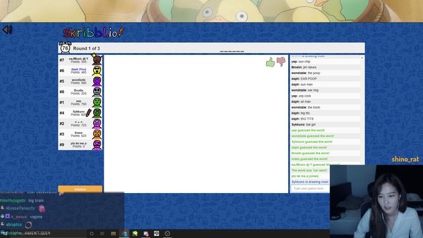This screenshot has width=423, height=238.
Task: Click kreen's orange avatar in rank #3
Action: (97, 134)
